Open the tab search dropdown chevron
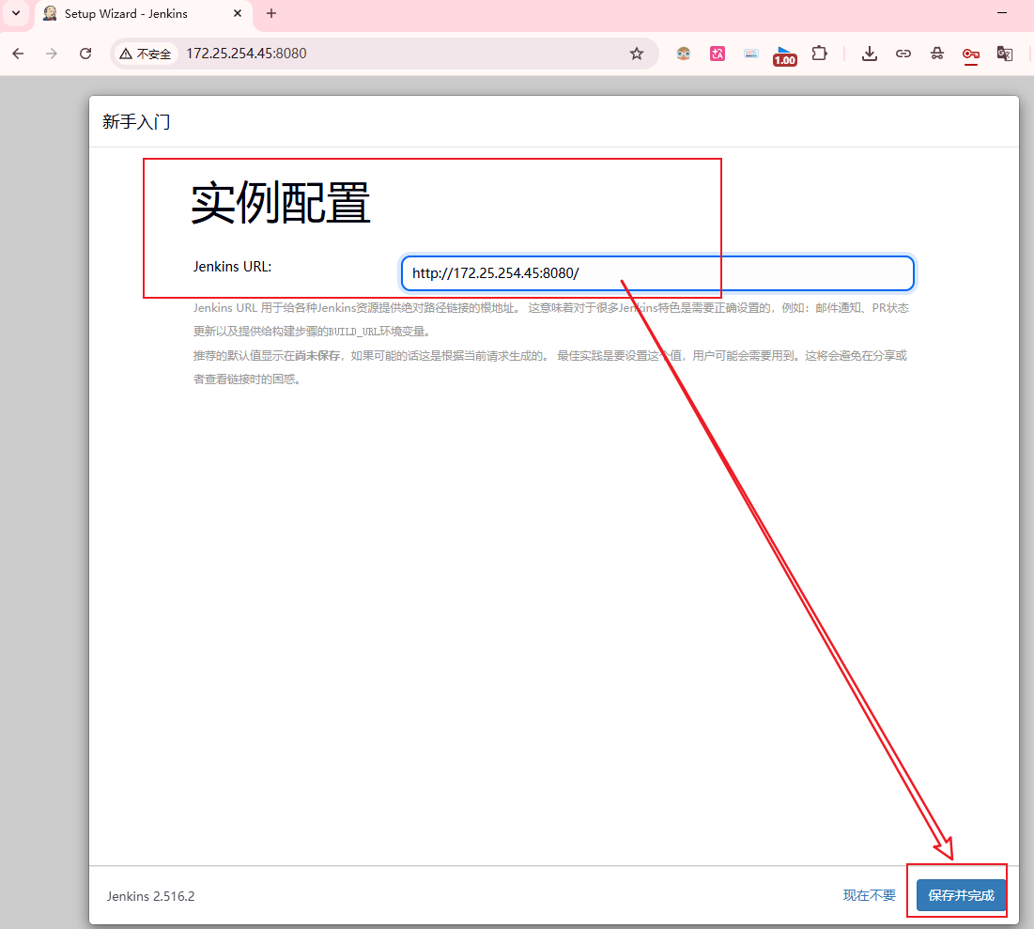 point(16,13)
